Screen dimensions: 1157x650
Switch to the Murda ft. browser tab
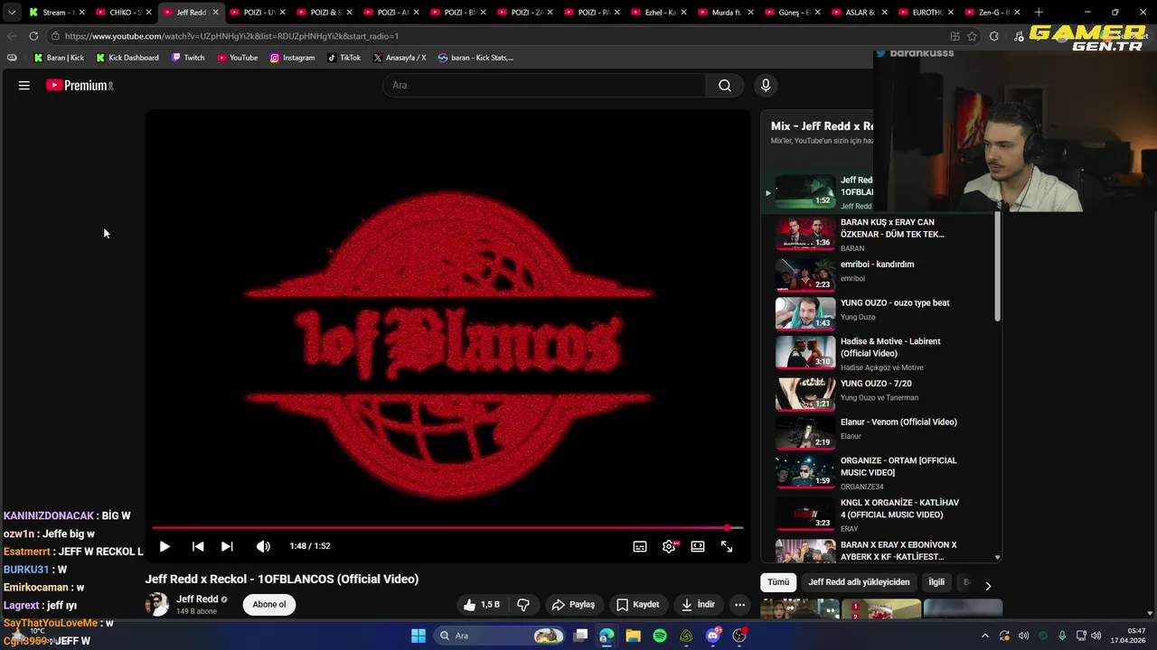coord(726,13)
